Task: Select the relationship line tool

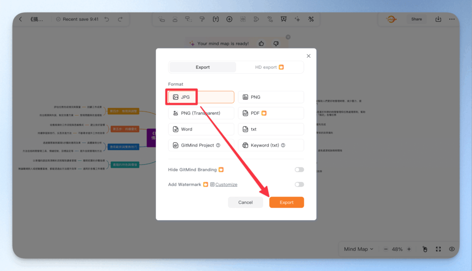Action: [x=270, y=19]
